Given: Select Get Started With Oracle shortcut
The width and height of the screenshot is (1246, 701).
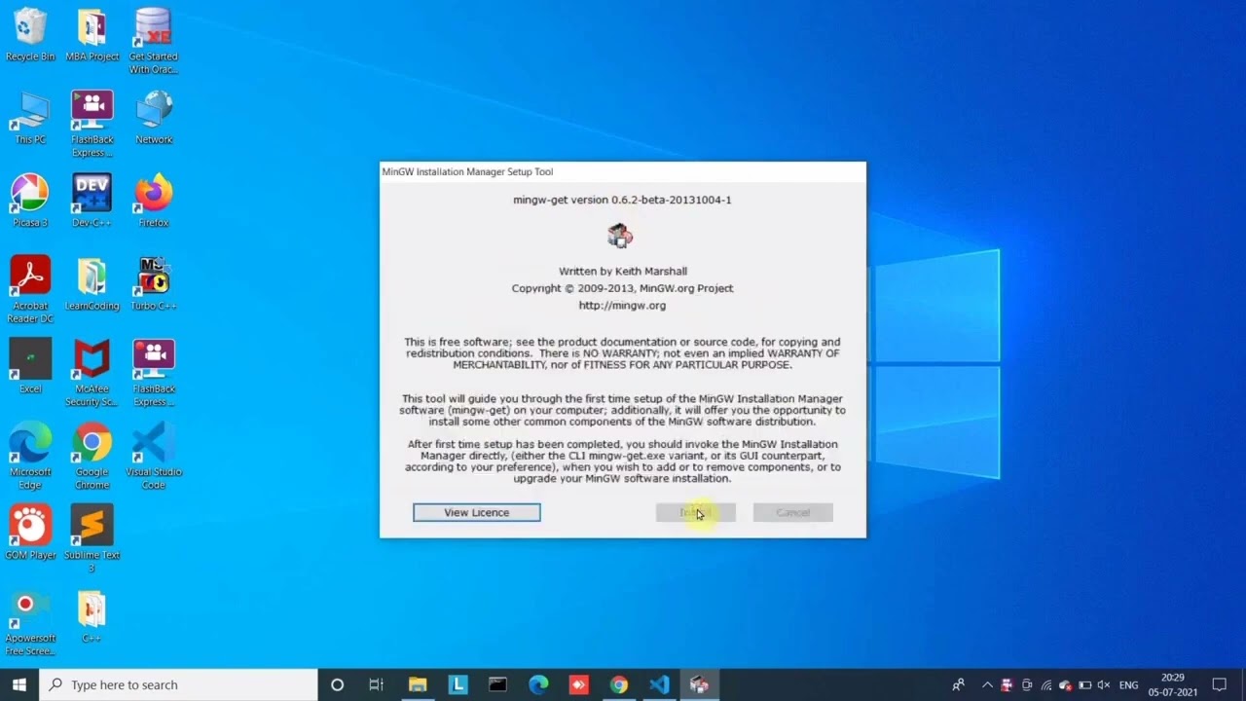Looking at the screenshot, I should pos(154,41).
